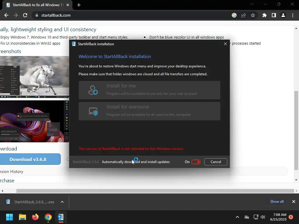
Task: Open File Explorer from taskbar
Action: click(22, 217)
